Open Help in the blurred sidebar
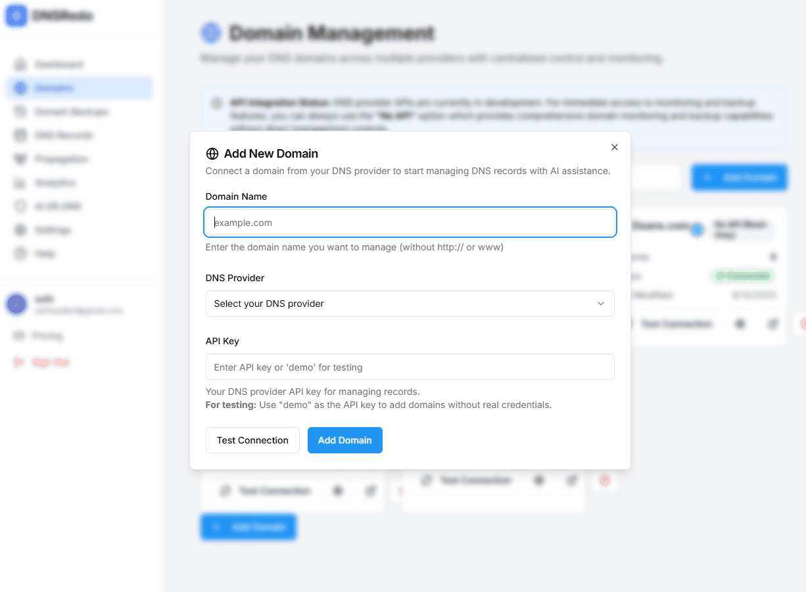Viewport: 806px width, 592px height. pyautogui.click(x=79, y=254)
